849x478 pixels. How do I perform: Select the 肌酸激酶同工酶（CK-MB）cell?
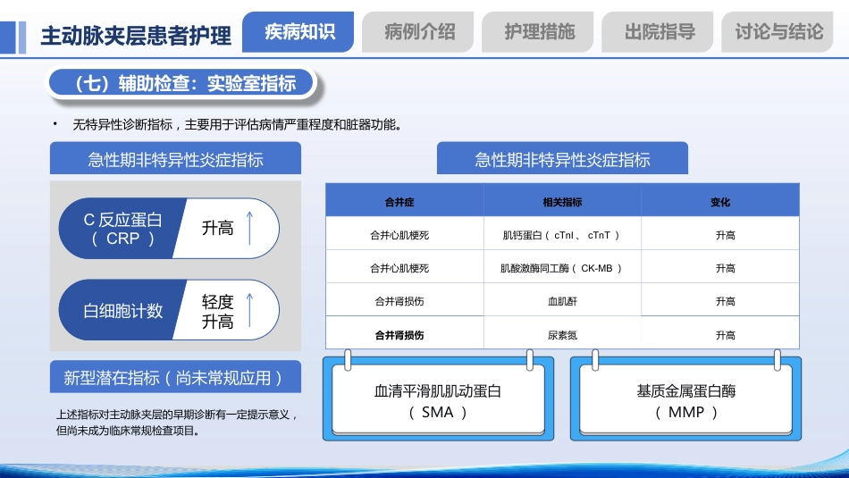coord(562,268)
